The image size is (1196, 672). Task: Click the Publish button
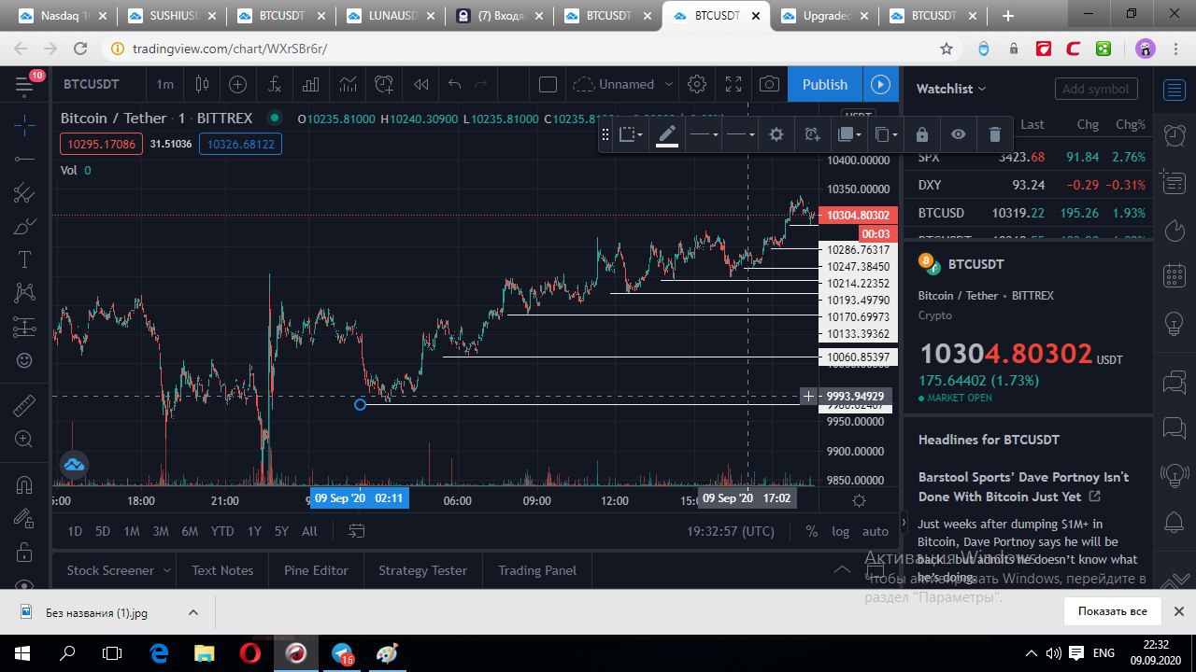825,85
